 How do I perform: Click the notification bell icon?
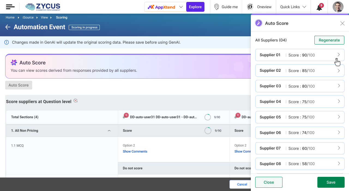(x=319, y=7)
